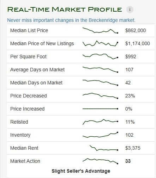Screen dimensions: 156x178
Task: Click the Breckenridge market subtitle link
Action: point(71,20)
